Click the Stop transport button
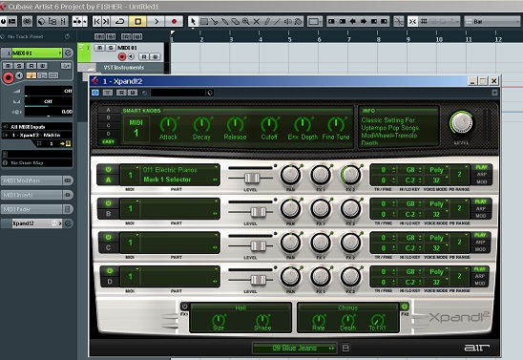Screen dimensions: 523x360 pyautogui.click(x=137, y=22)
